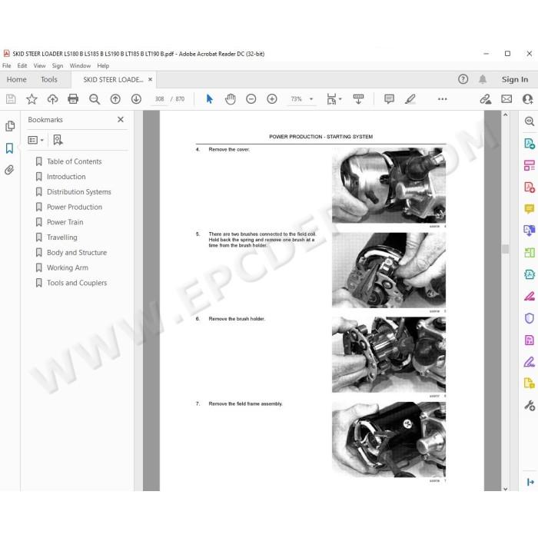Go to next page arrow
The width and height of the screenshot is (538, 538).
tap(136, 99)
